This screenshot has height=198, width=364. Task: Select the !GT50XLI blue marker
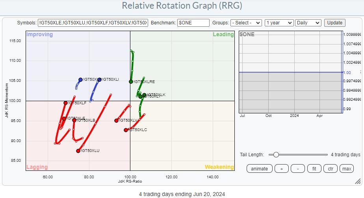click(x=99, y=80)
